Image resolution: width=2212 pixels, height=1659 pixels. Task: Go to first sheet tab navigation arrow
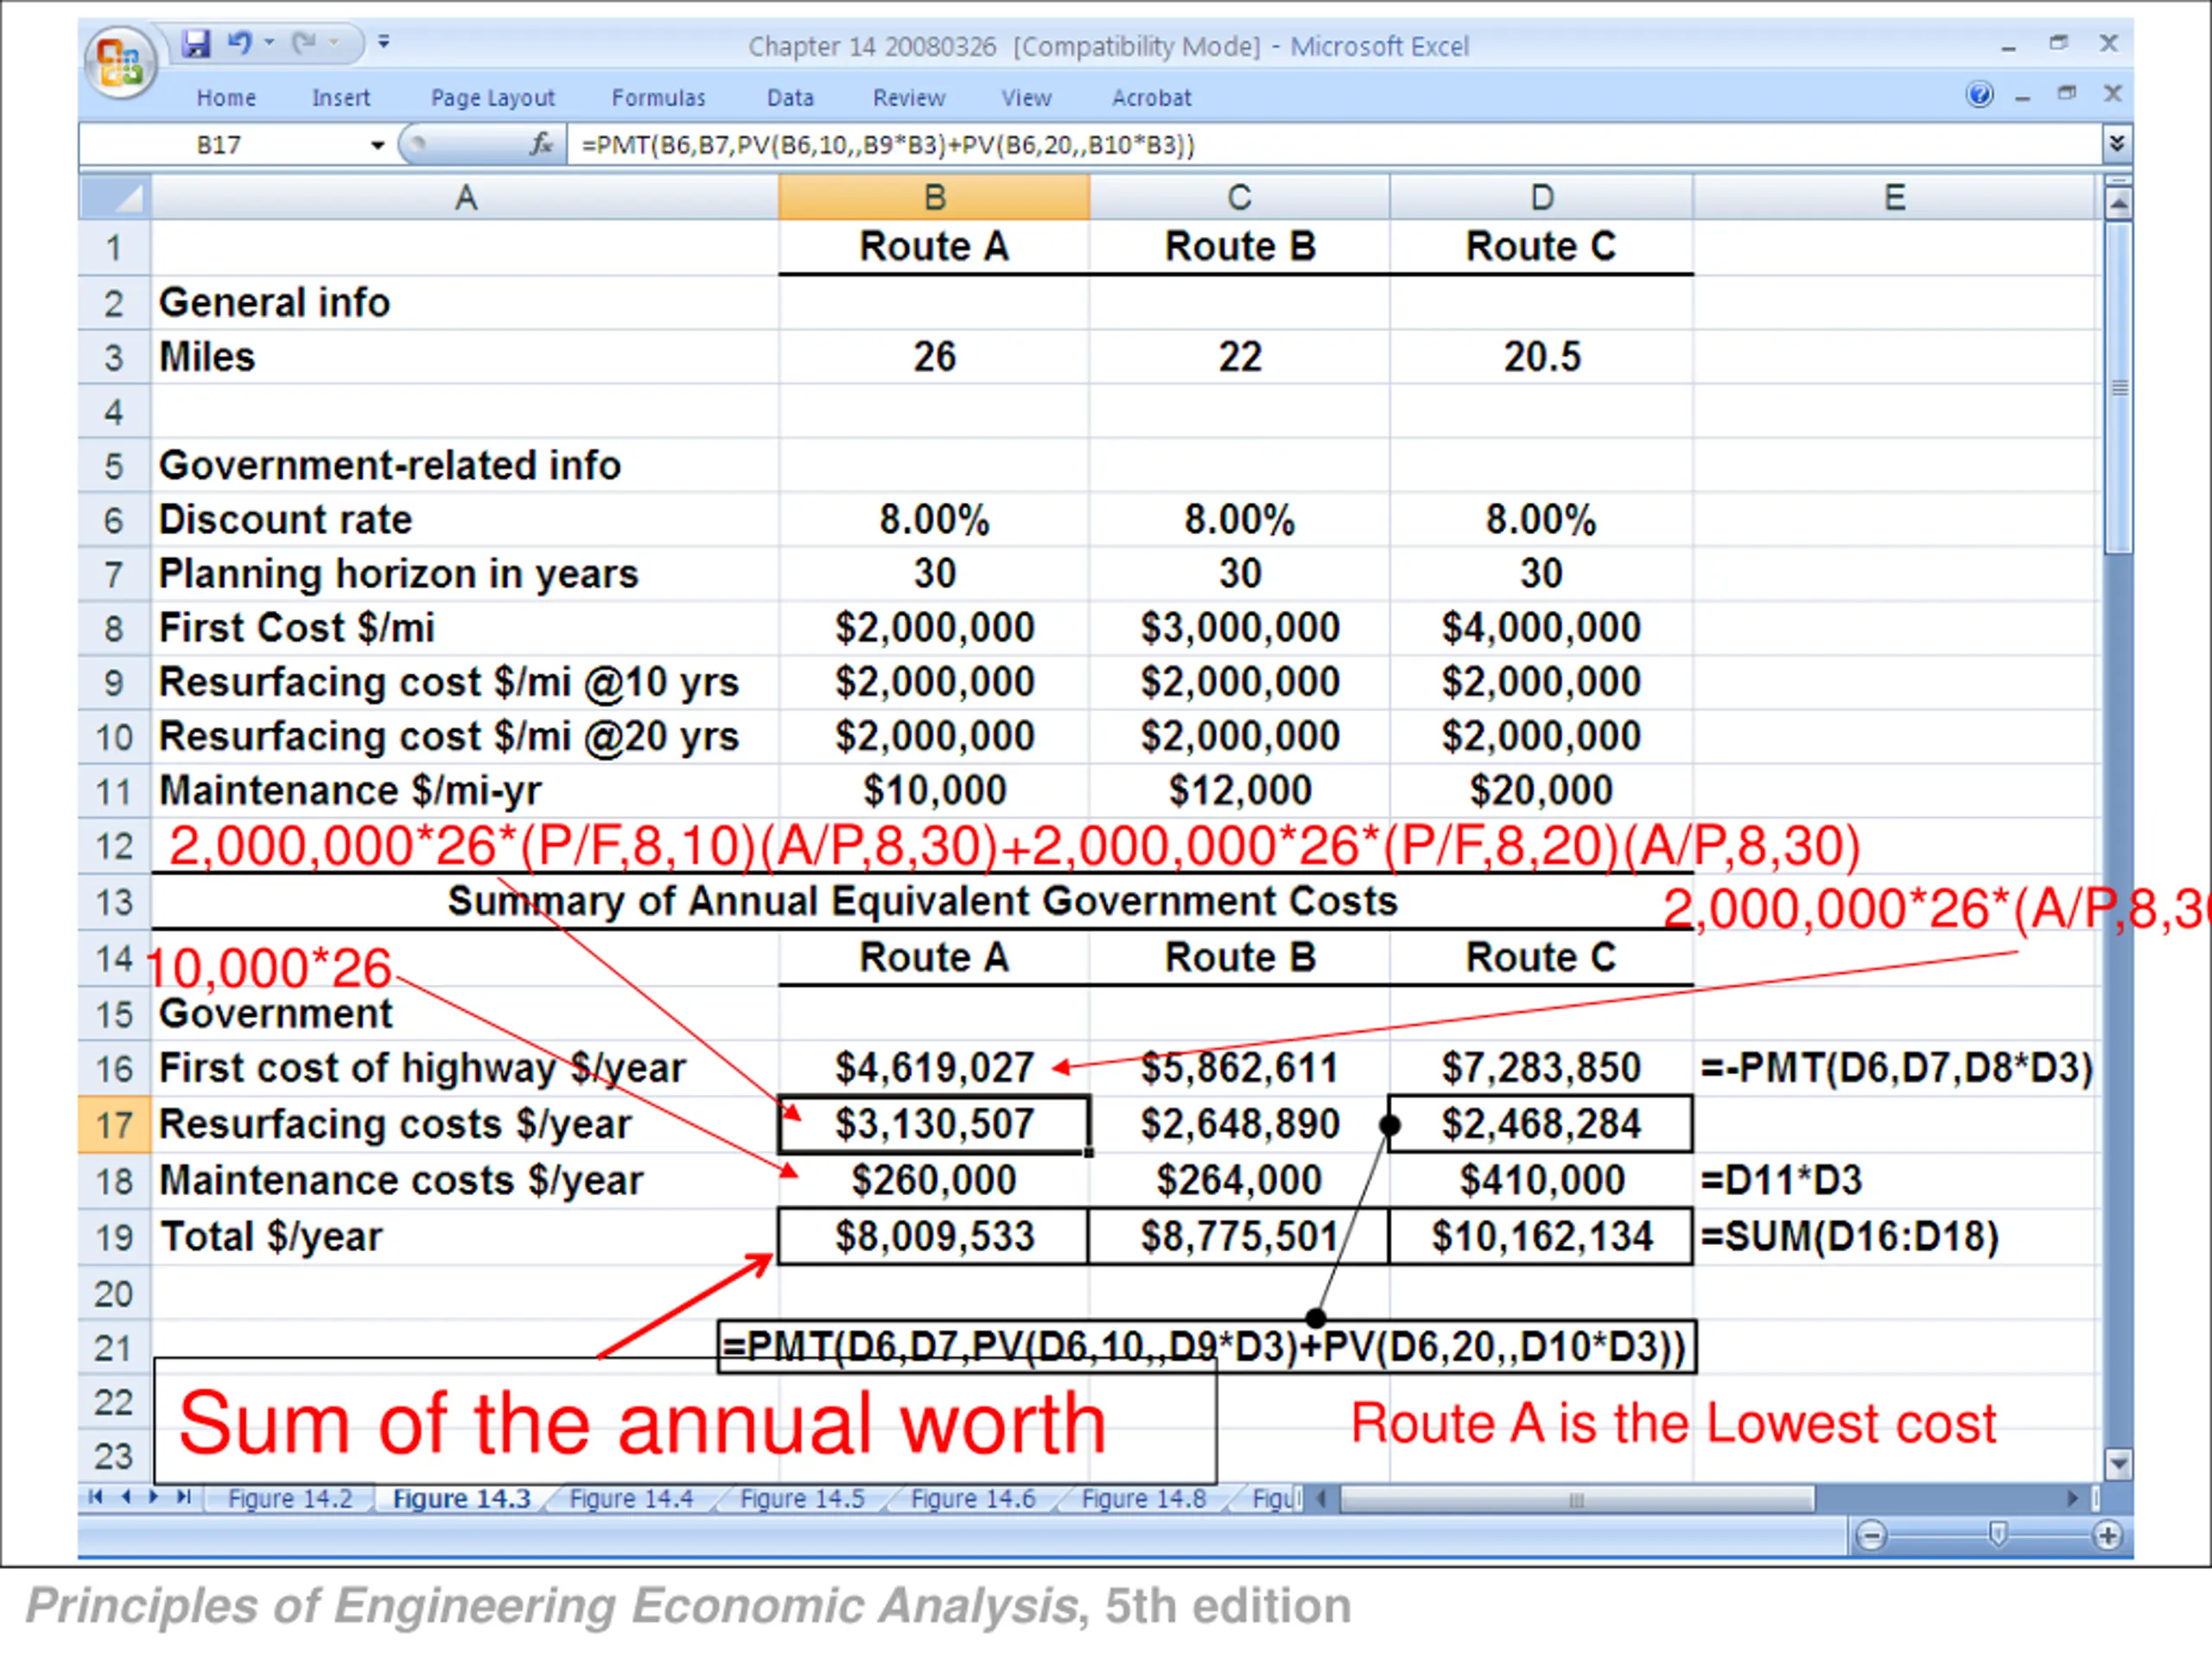(x=95, y=1497)
